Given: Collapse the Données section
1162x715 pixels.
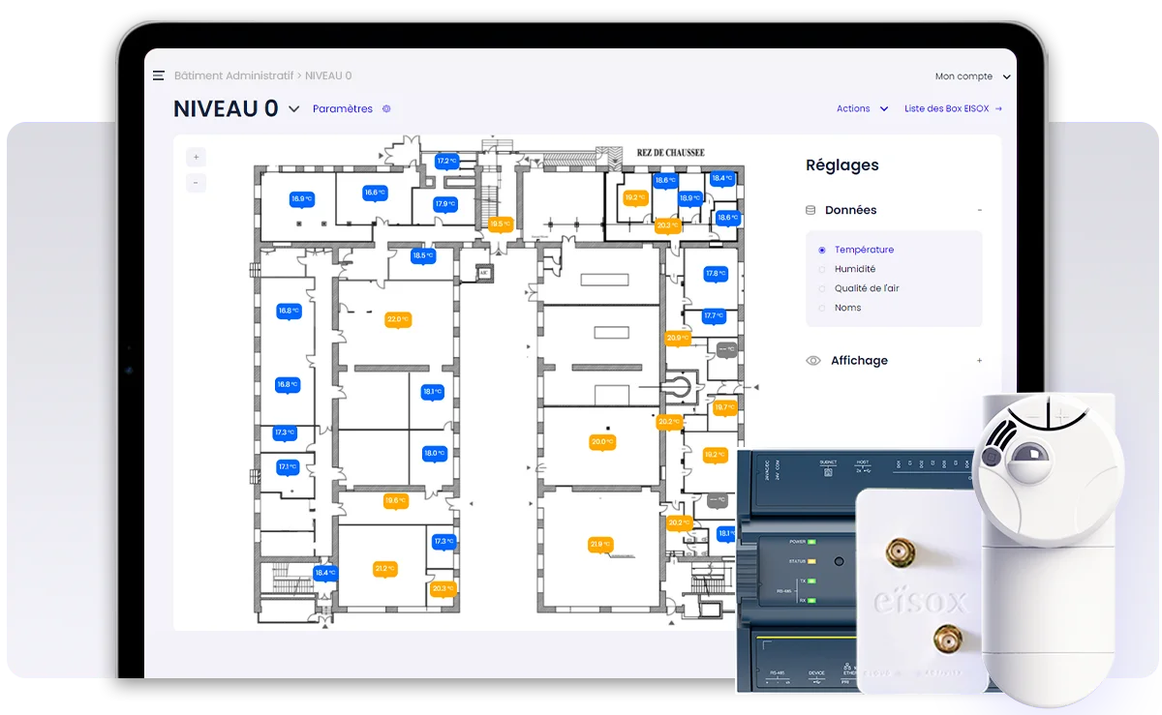Looking at the screenshot, I should 979,210.
